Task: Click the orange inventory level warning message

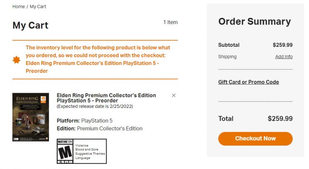Action: click(98, 59)
